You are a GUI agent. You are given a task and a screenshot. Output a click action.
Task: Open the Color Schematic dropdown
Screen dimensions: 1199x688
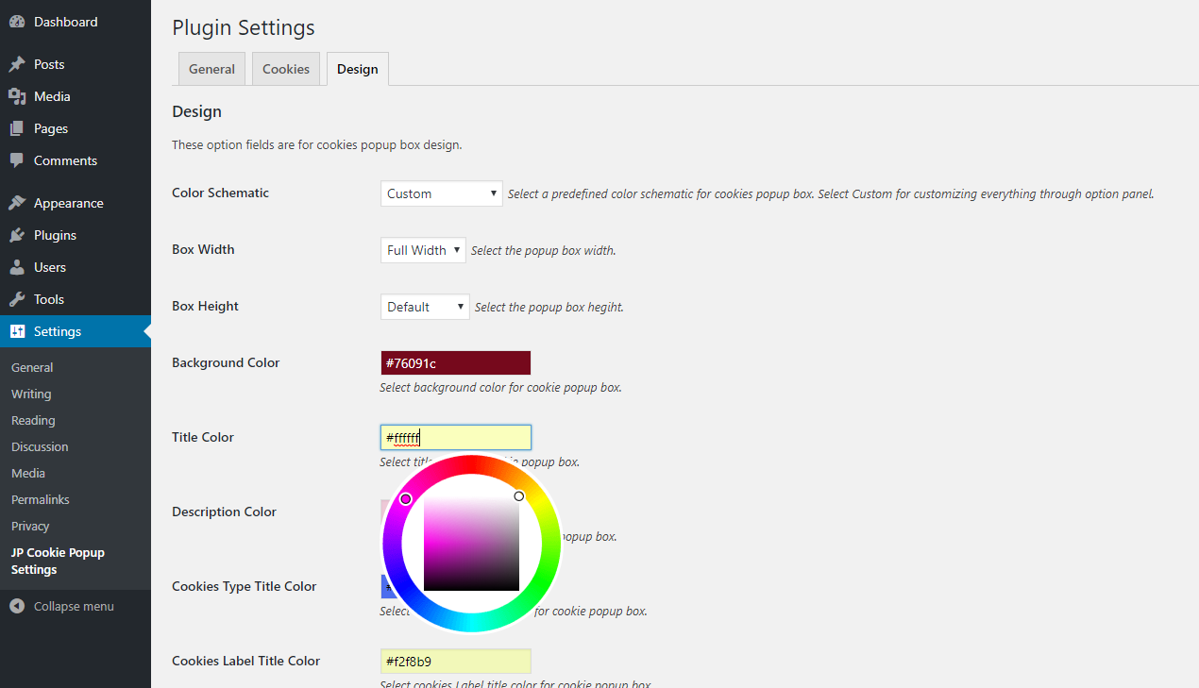click(441, 193)
